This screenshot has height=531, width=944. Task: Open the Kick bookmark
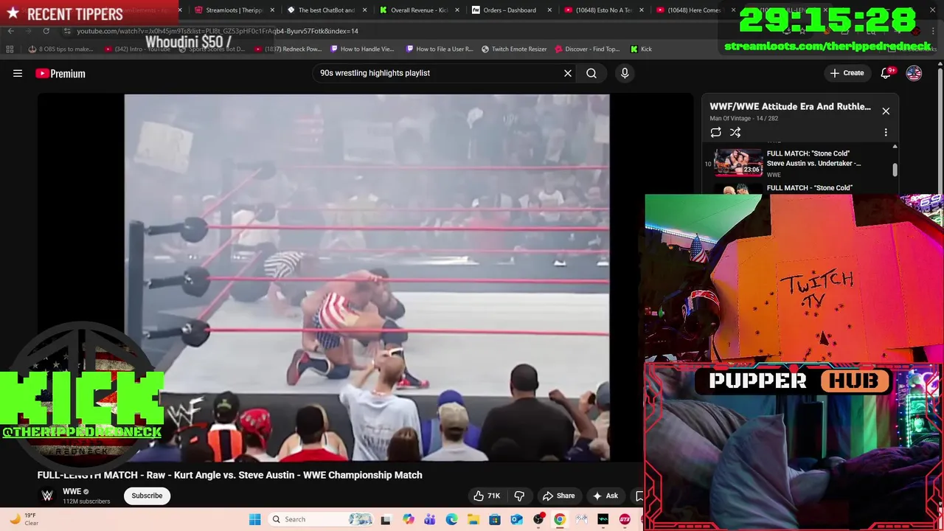click(x=641, y=49)
